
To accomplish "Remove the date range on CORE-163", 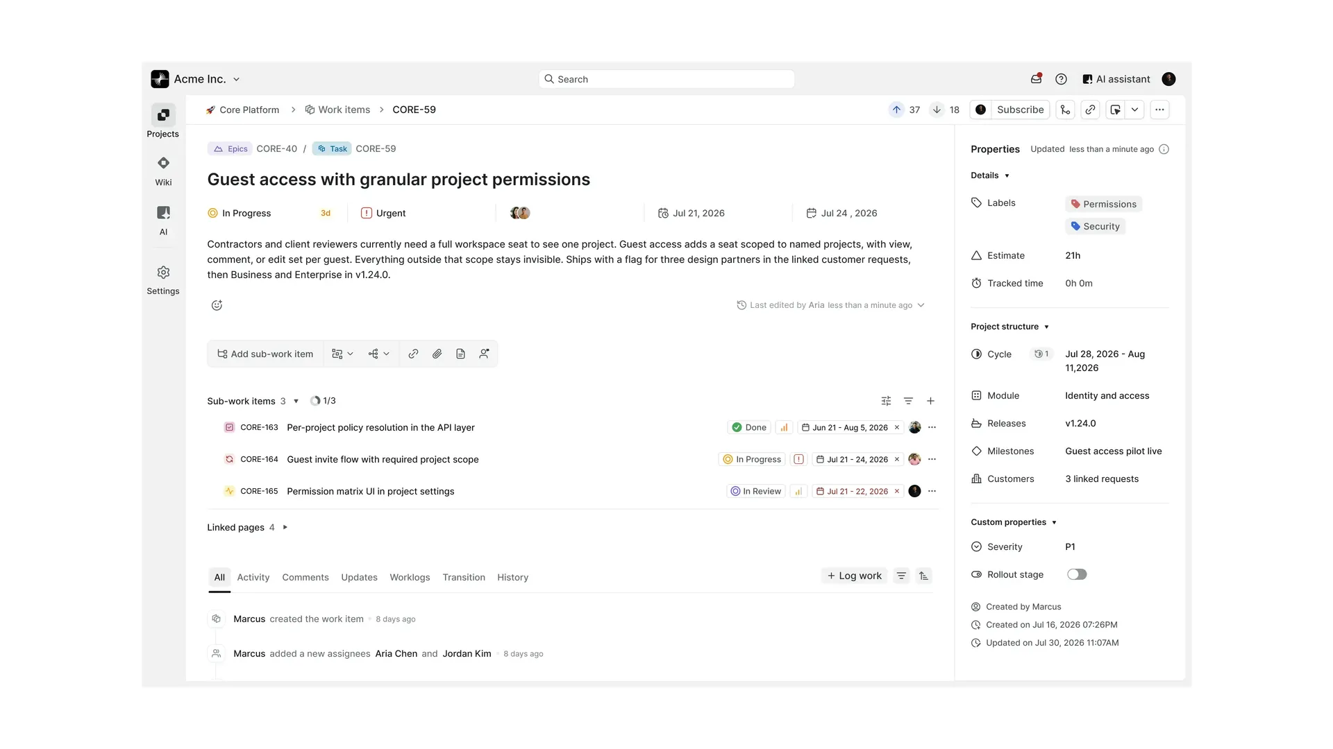I will tap(896, 427).
